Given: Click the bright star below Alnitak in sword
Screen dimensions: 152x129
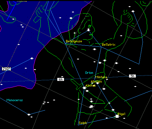Looking at the screenshot, I should 91,106.
